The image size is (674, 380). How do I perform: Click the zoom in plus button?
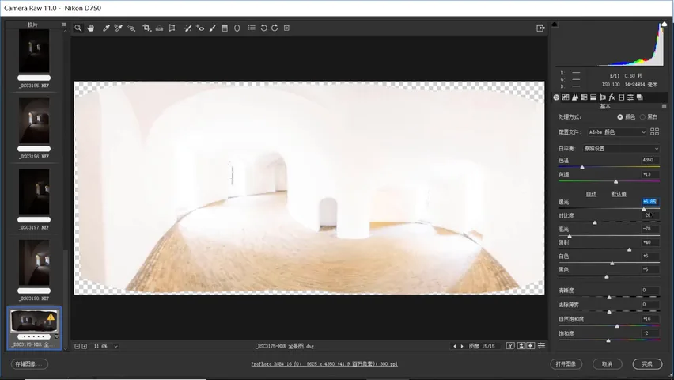coord(85,346)
